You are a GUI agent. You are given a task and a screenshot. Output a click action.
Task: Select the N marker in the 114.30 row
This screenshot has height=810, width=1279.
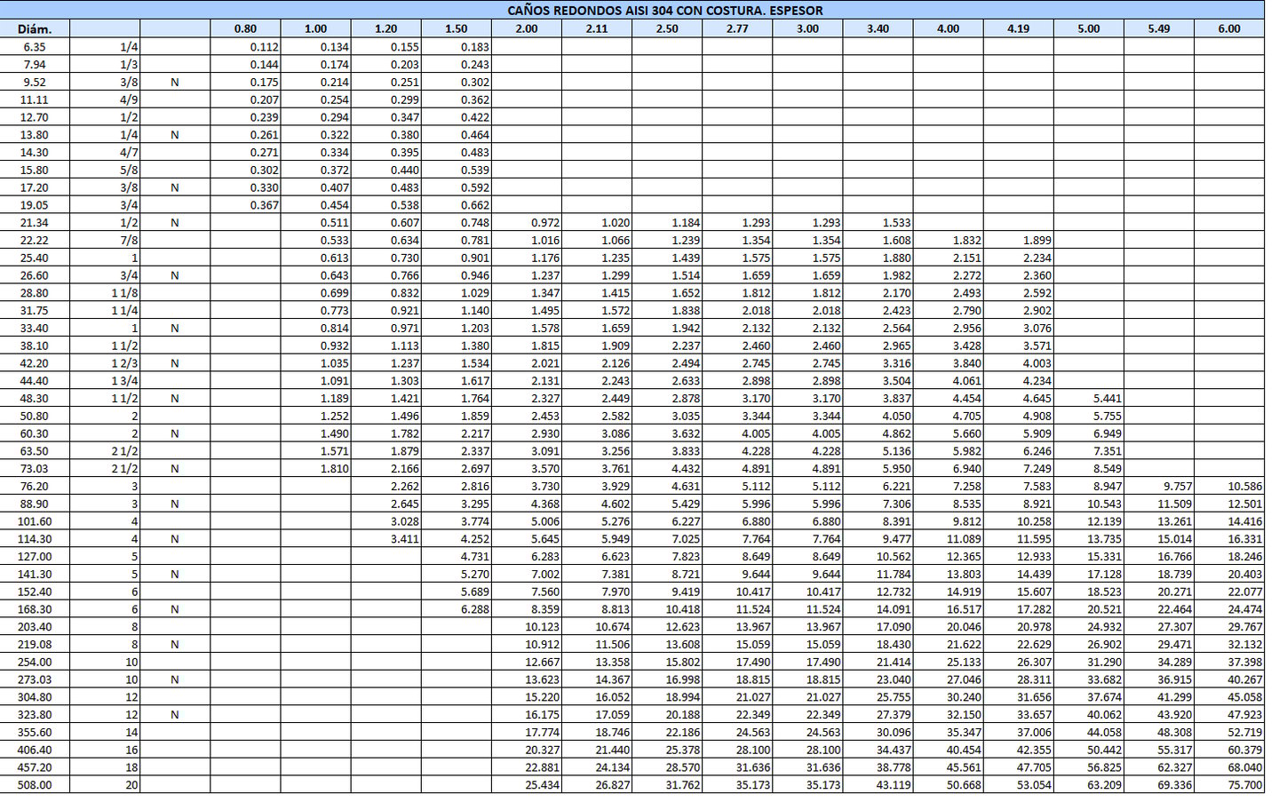[175, 539]
